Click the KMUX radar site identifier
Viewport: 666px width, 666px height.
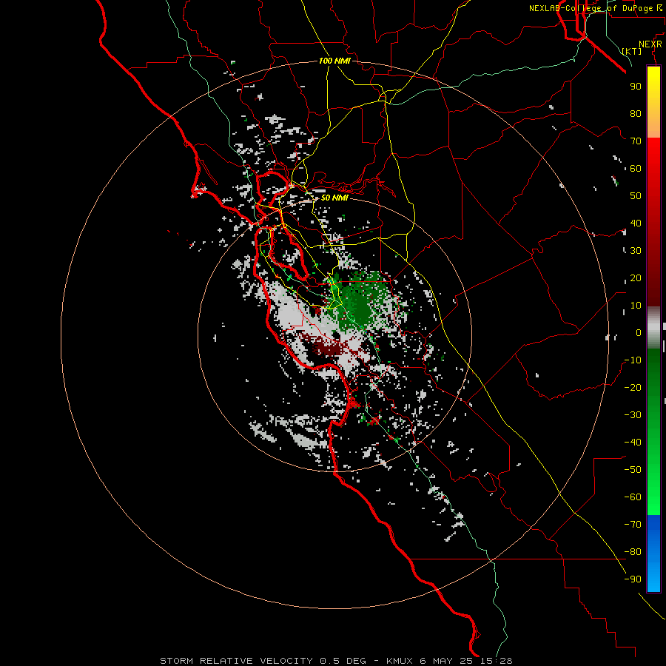[x=400, y=661]
